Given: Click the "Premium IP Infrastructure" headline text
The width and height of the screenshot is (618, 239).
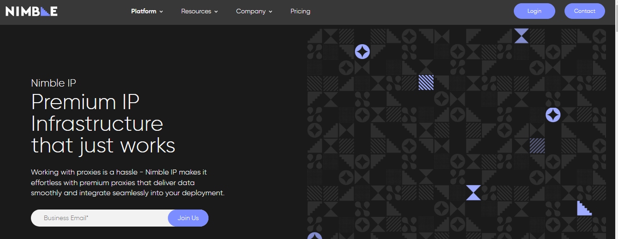Looking at the screenshot, I should [x=97, y=113].
